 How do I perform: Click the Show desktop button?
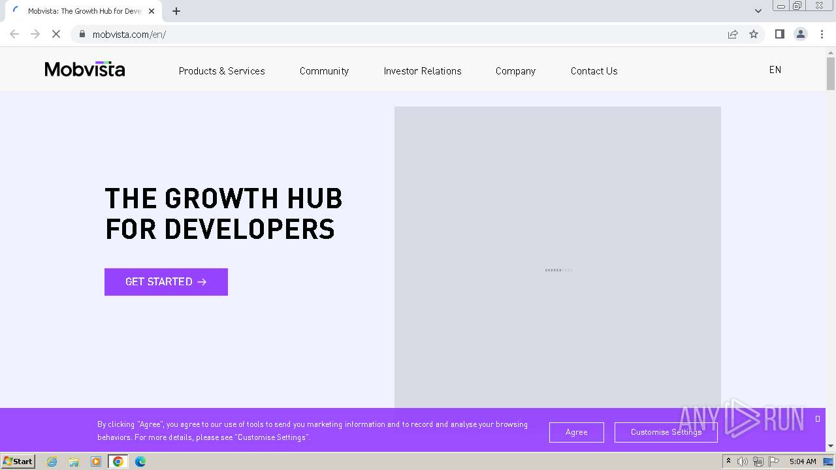829,462
